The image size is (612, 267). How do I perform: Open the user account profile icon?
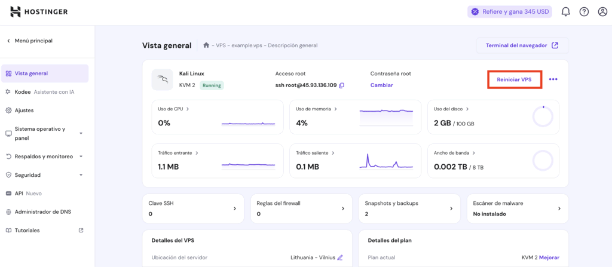[602, 12]
